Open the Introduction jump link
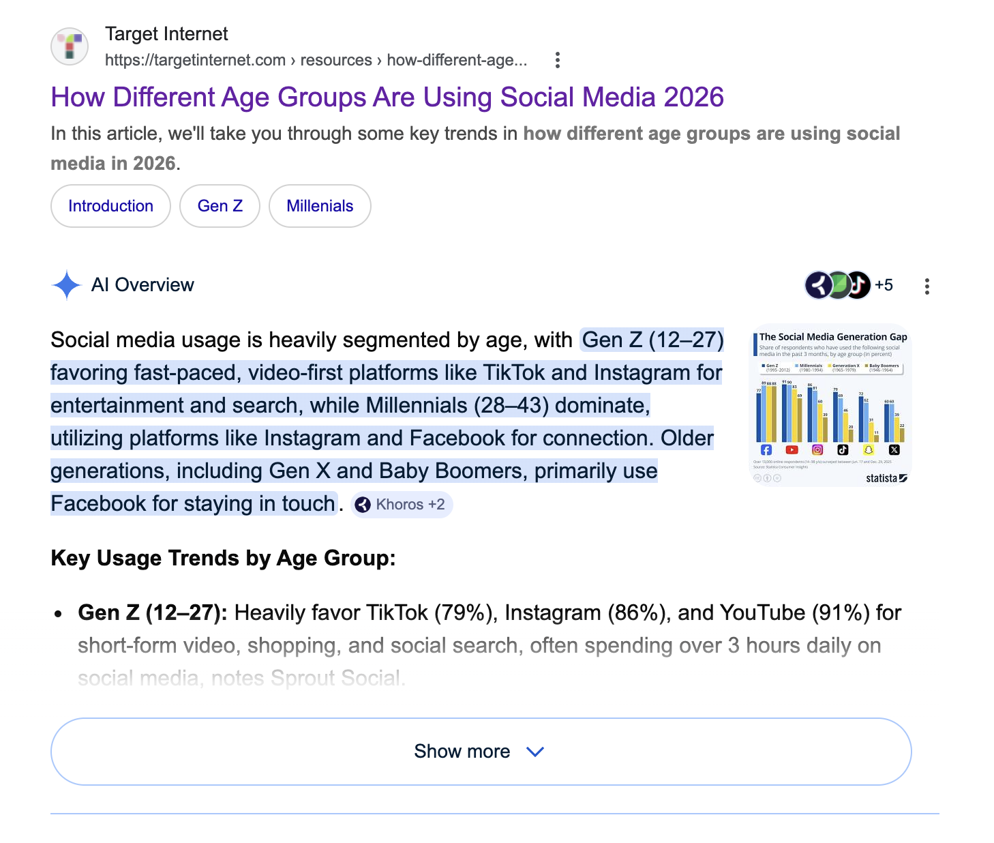This screenshot has width=994, height=843. 110,205
